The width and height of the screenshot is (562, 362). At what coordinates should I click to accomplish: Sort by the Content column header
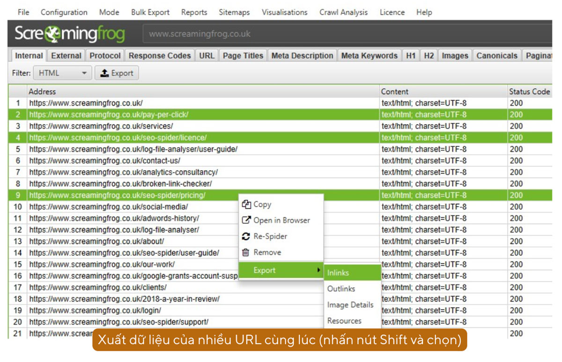tap(443, 92)
